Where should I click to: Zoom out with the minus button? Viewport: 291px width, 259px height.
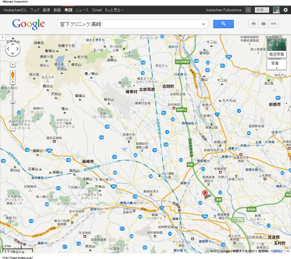[x=13, y=128]
